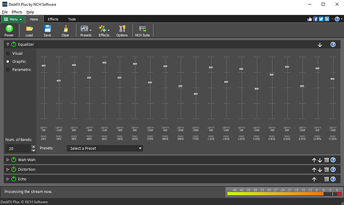Open the Options wrench icon
This screenshot has height=205, width=344.
(121, 30)
